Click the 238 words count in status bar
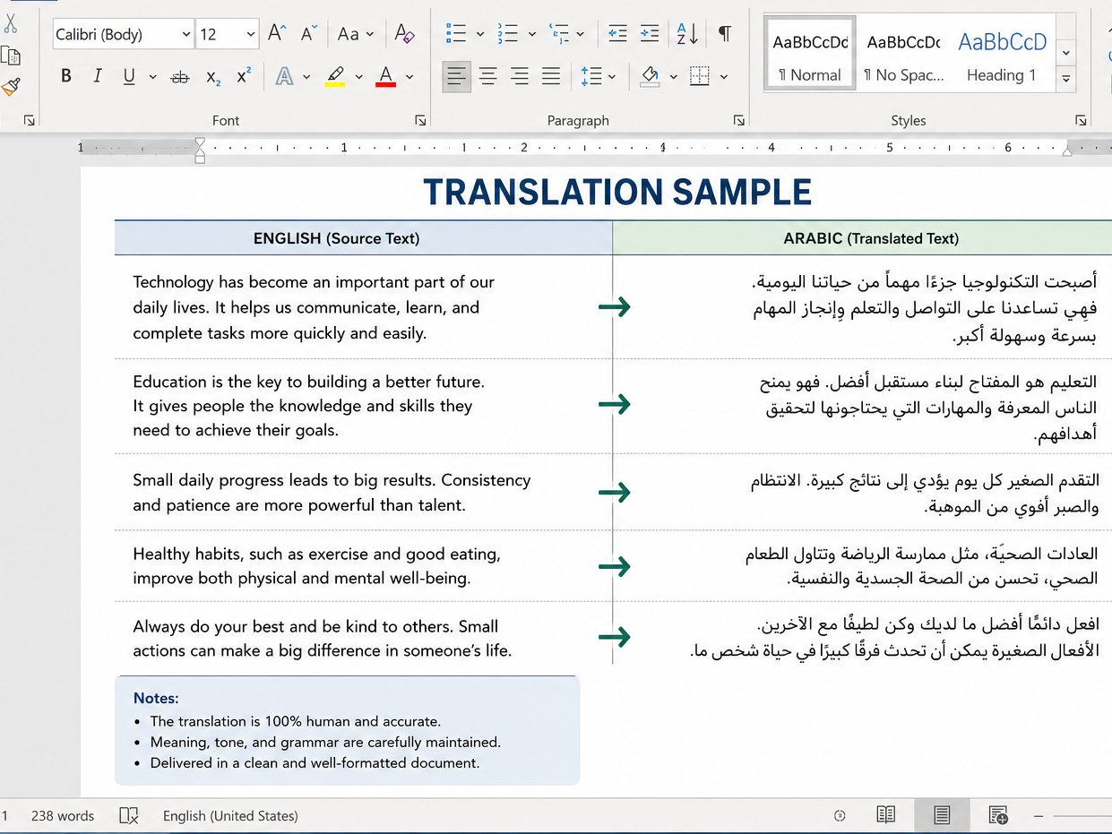The width and height of the screenshot is (1112, 834). pos(63,815)
